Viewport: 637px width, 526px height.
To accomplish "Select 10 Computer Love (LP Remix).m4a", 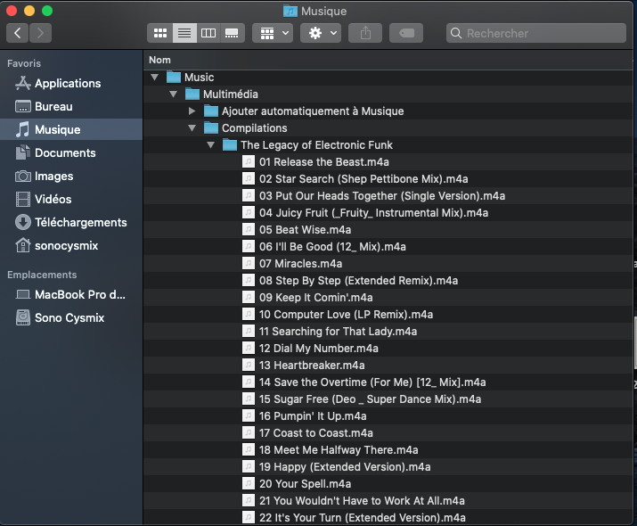I will coord(346,315).
